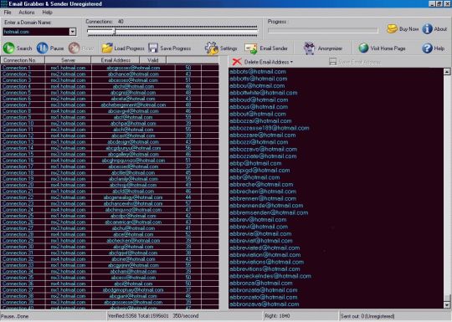This screenshot has height=322, width=452.
Task: Click email list scrollbar down arrow
Action: 447,304
